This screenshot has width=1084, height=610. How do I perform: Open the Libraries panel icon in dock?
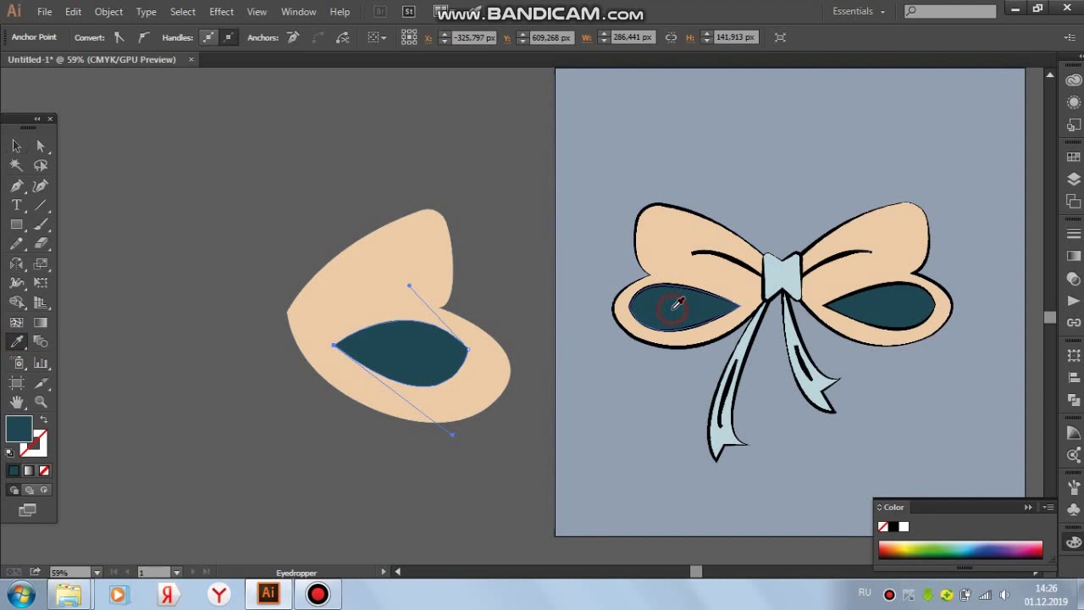coord(1074,80)
